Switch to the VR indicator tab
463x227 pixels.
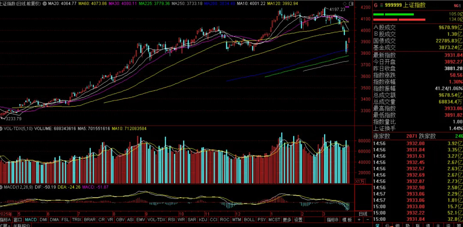(111, 220)
